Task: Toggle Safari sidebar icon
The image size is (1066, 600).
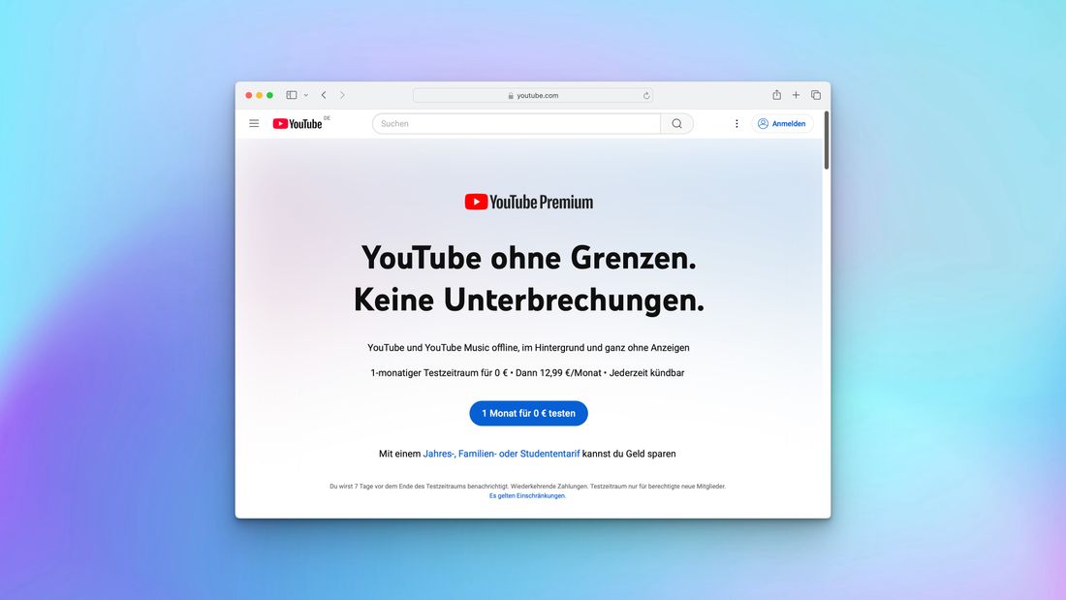Action: [292, 95]
